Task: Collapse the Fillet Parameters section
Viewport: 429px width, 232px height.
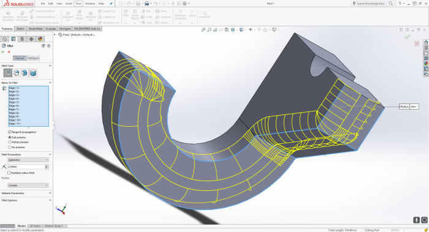Action: tap(50, 154)
